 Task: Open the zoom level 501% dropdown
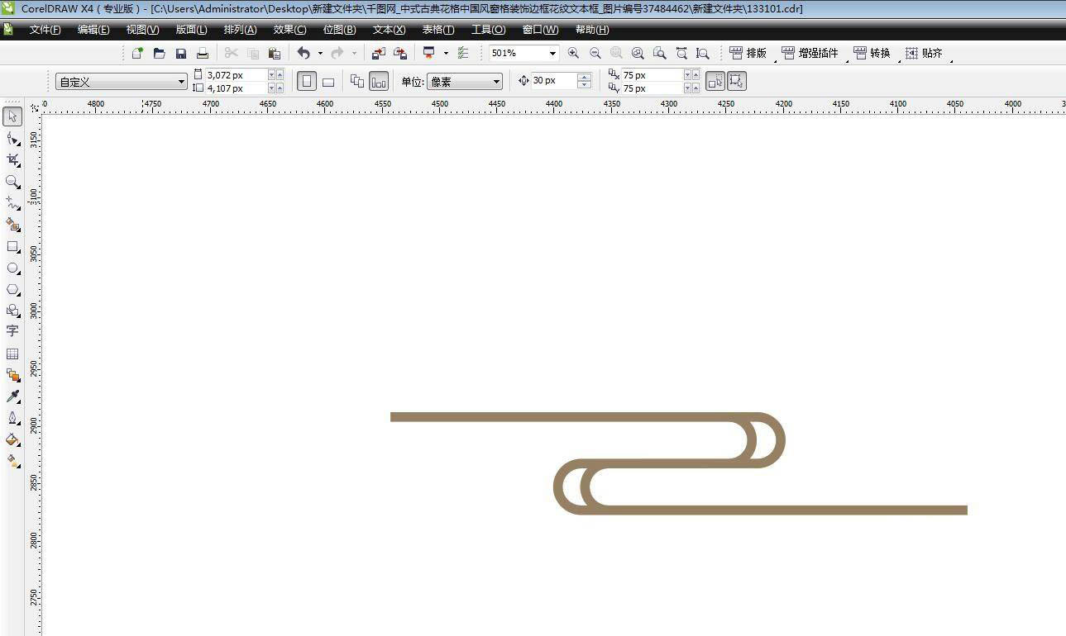[552, 53]
